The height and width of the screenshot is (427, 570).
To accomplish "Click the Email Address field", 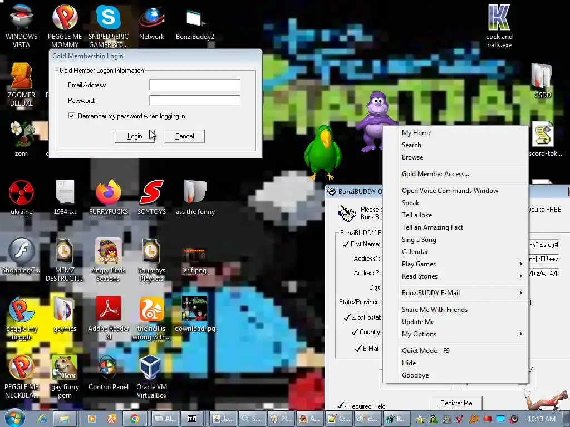I will (x=195, y=85).
